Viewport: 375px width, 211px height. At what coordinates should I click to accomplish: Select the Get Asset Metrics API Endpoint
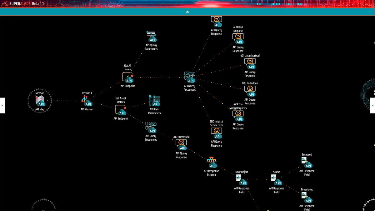[x=122, y=112]
